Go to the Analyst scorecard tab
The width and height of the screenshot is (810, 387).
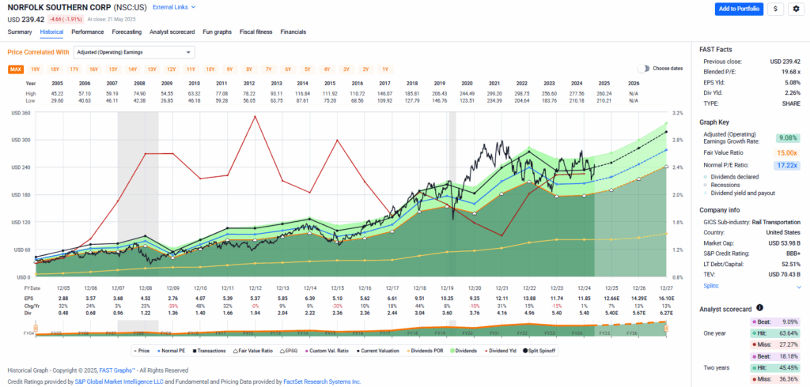[172, 32]
